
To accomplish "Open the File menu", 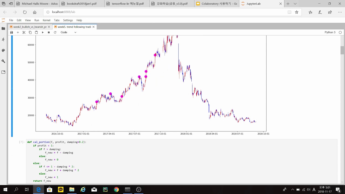I will (x=11, y=20).
